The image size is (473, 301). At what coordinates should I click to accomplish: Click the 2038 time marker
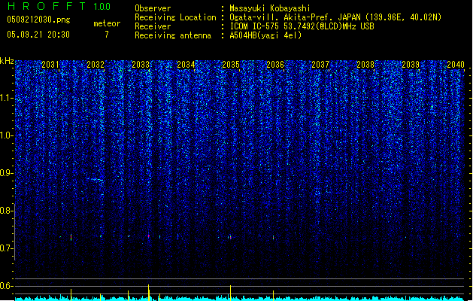(365, 65)
